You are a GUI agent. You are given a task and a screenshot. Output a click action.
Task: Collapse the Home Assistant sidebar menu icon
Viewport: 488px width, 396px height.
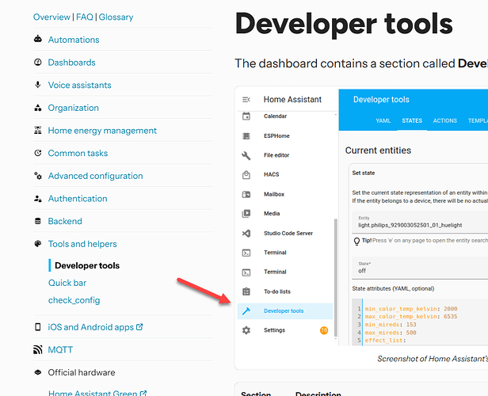pos(246,100)
